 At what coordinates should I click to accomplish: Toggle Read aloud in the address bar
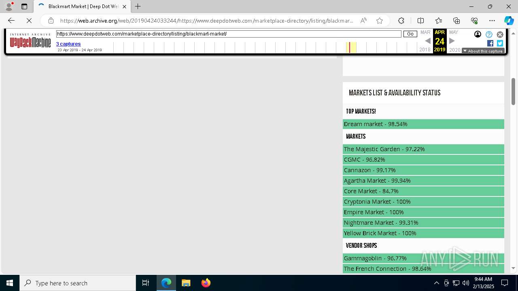(x=363, y=21)
